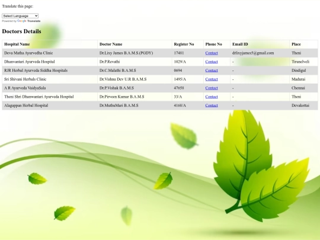Click register number 33/A

pos(178,97)
